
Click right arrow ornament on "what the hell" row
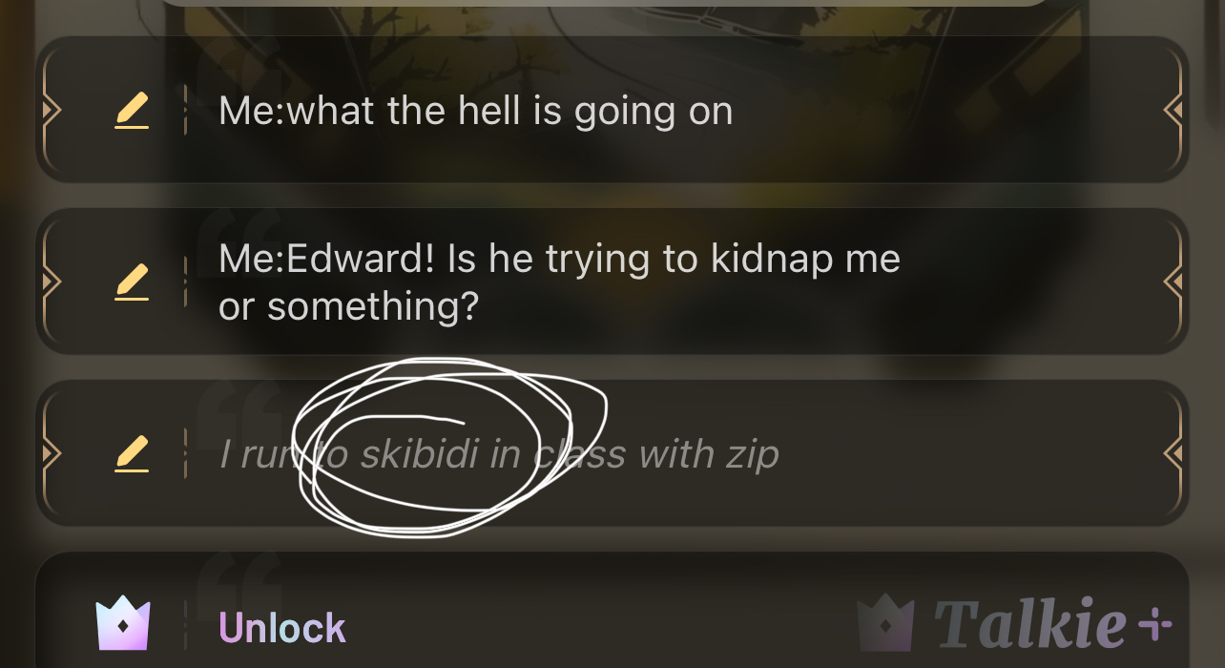(x=1173, y=111)
